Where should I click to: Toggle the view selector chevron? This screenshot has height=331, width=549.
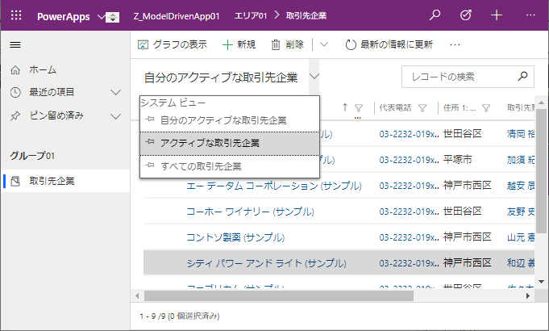click(x=314, y=76)
